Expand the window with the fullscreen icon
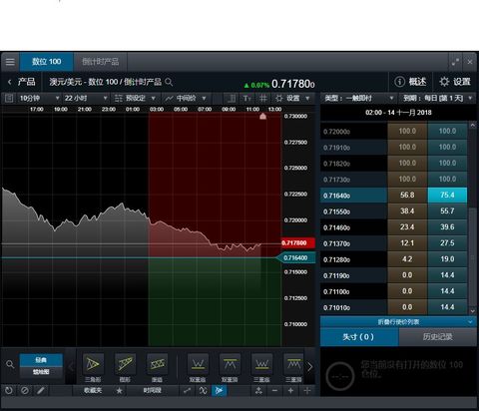Viewport: 479px width, 411px height. tap(455, 62)
